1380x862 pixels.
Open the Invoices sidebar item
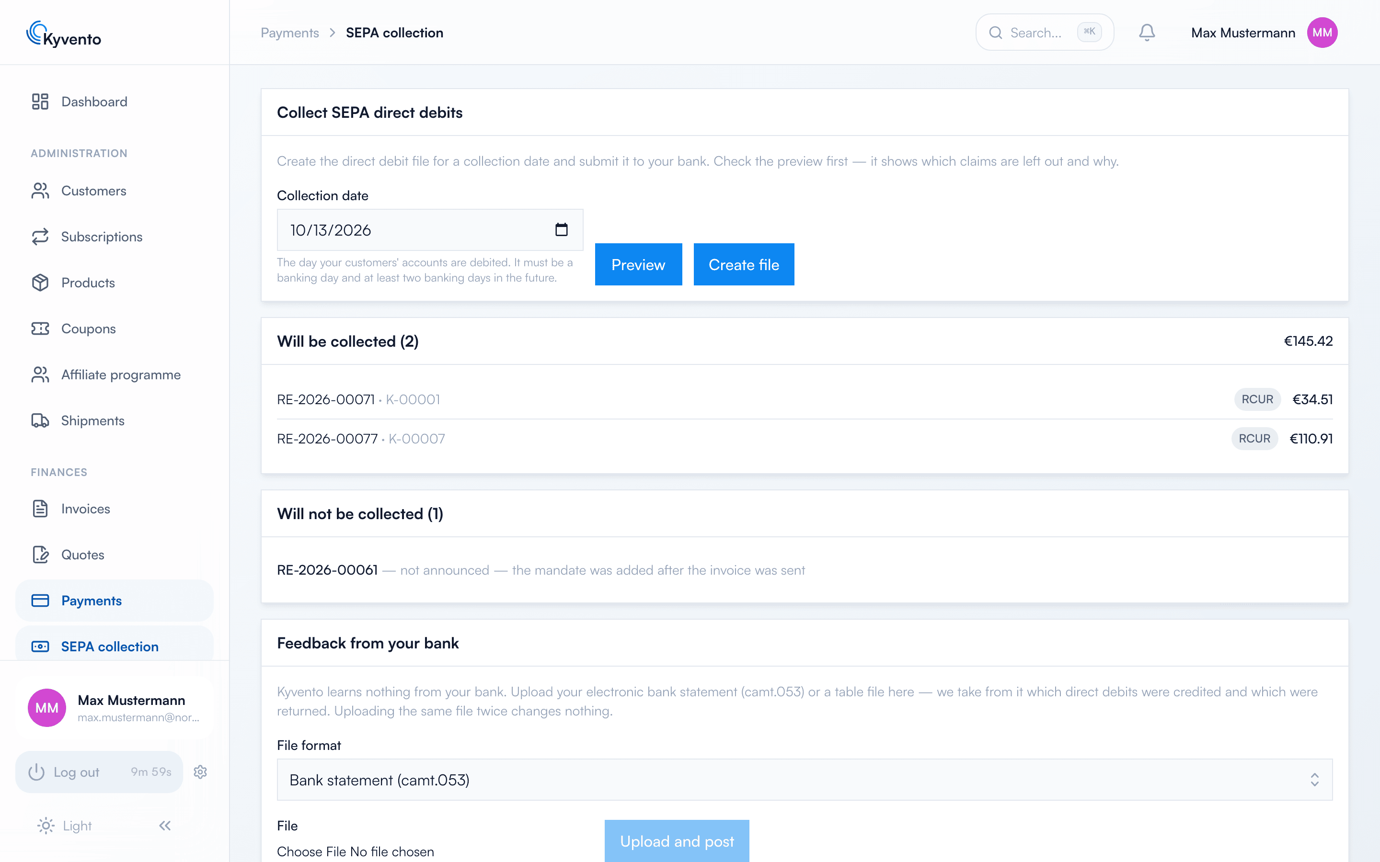[114, 509]
